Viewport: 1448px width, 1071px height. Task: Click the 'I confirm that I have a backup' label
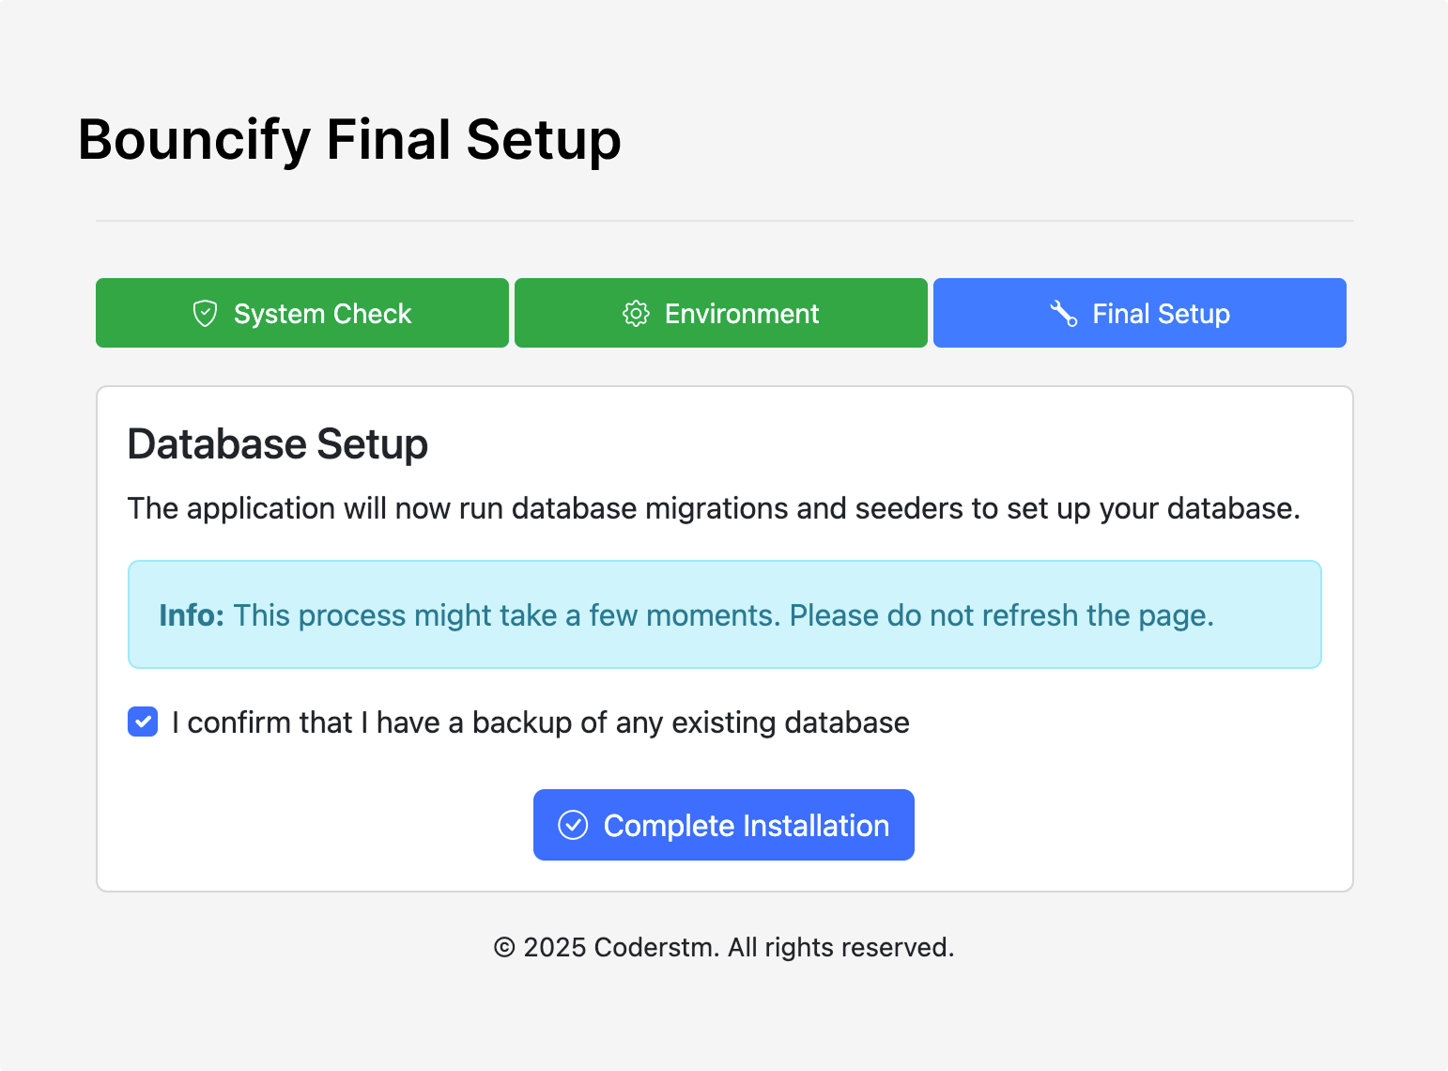pos(540,722)
